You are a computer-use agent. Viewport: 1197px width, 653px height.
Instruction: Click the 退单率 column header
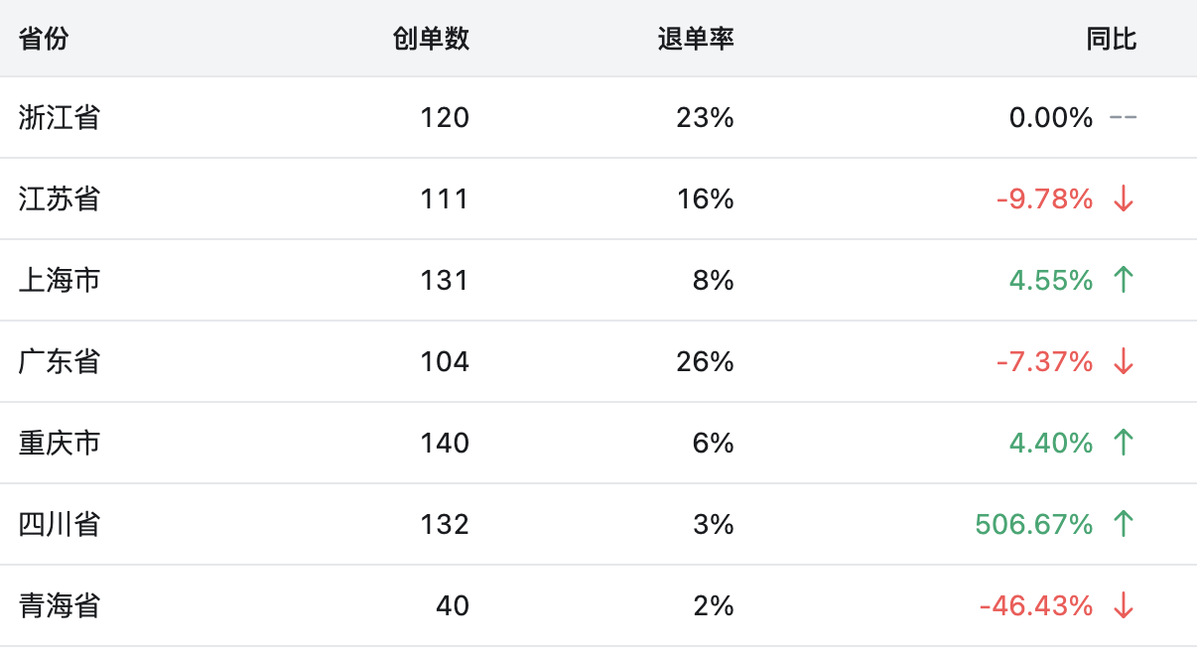[x=695, y=39]
